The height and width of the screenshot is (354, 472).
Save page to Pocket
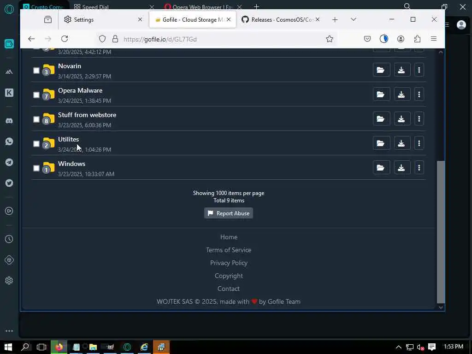point(367,39)
